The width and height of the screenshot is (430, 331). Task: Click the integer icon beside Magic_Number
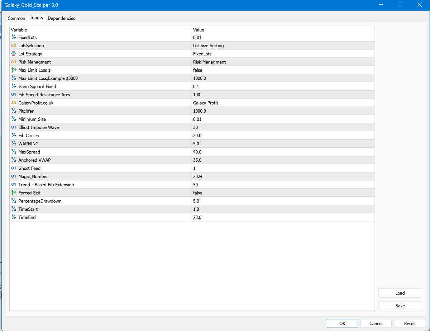point(14,176)
